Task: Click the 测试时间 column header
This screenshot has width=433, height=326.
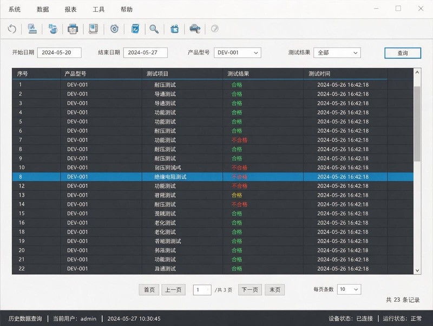Action: tap(345, 74)
